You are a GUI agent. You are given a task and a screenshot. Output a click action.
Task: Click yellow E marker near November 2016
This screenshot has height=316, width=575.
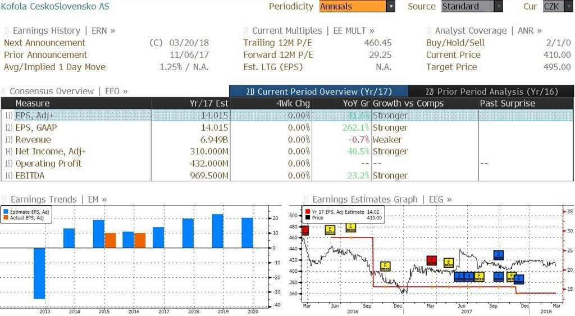(385, 266)
